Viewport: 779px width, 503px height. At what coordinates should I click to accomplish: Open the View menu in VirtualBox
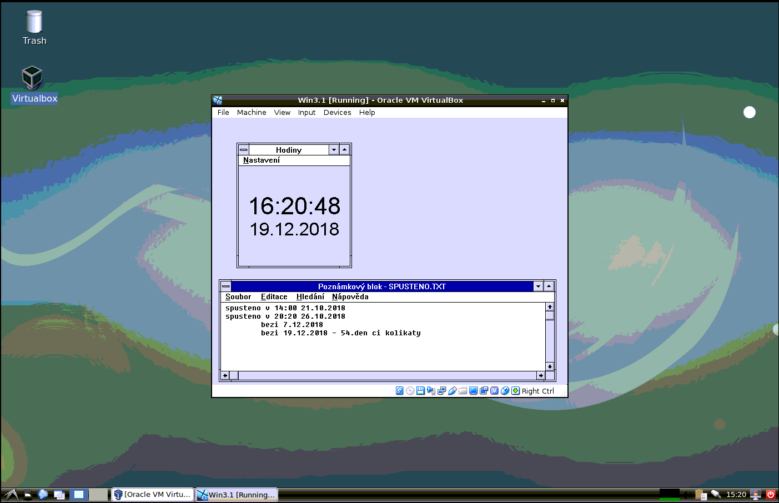click(282, 112)
